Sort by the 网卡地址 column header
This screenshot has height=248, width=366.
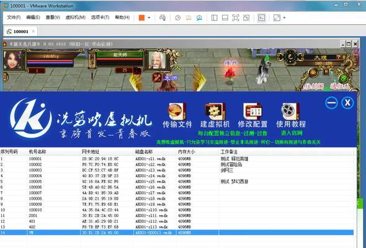[91, 152]
